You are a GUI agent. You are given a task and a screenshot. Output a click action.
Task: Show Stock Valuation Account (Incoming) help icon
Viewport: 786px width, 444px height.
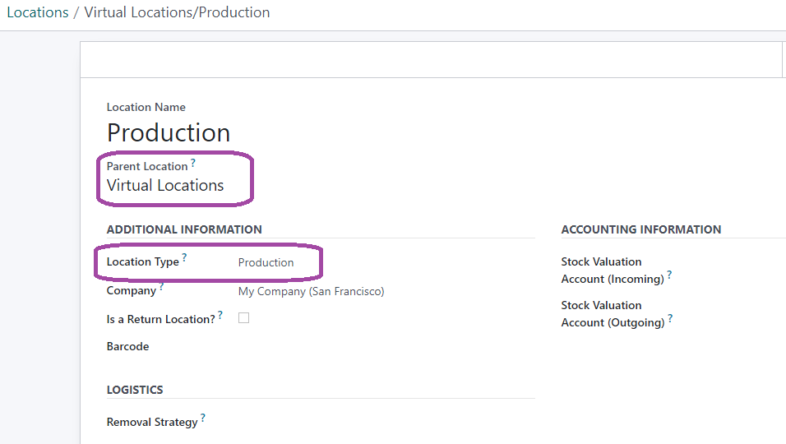[x=669, y=275]
